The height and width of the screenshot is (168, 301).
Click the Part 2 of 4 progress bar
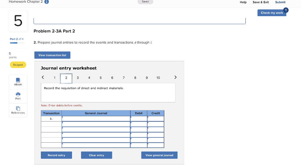[17, 43]
